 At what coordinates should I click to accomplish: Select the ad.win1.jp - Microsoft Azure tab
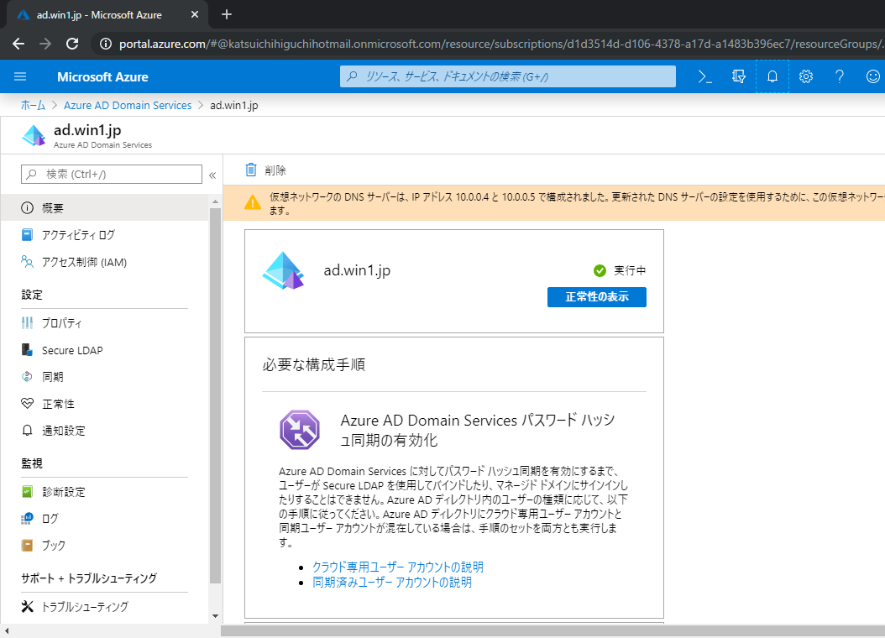click(107, 14)
